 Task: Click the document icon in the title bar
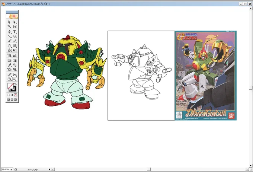tap(4, 4)
